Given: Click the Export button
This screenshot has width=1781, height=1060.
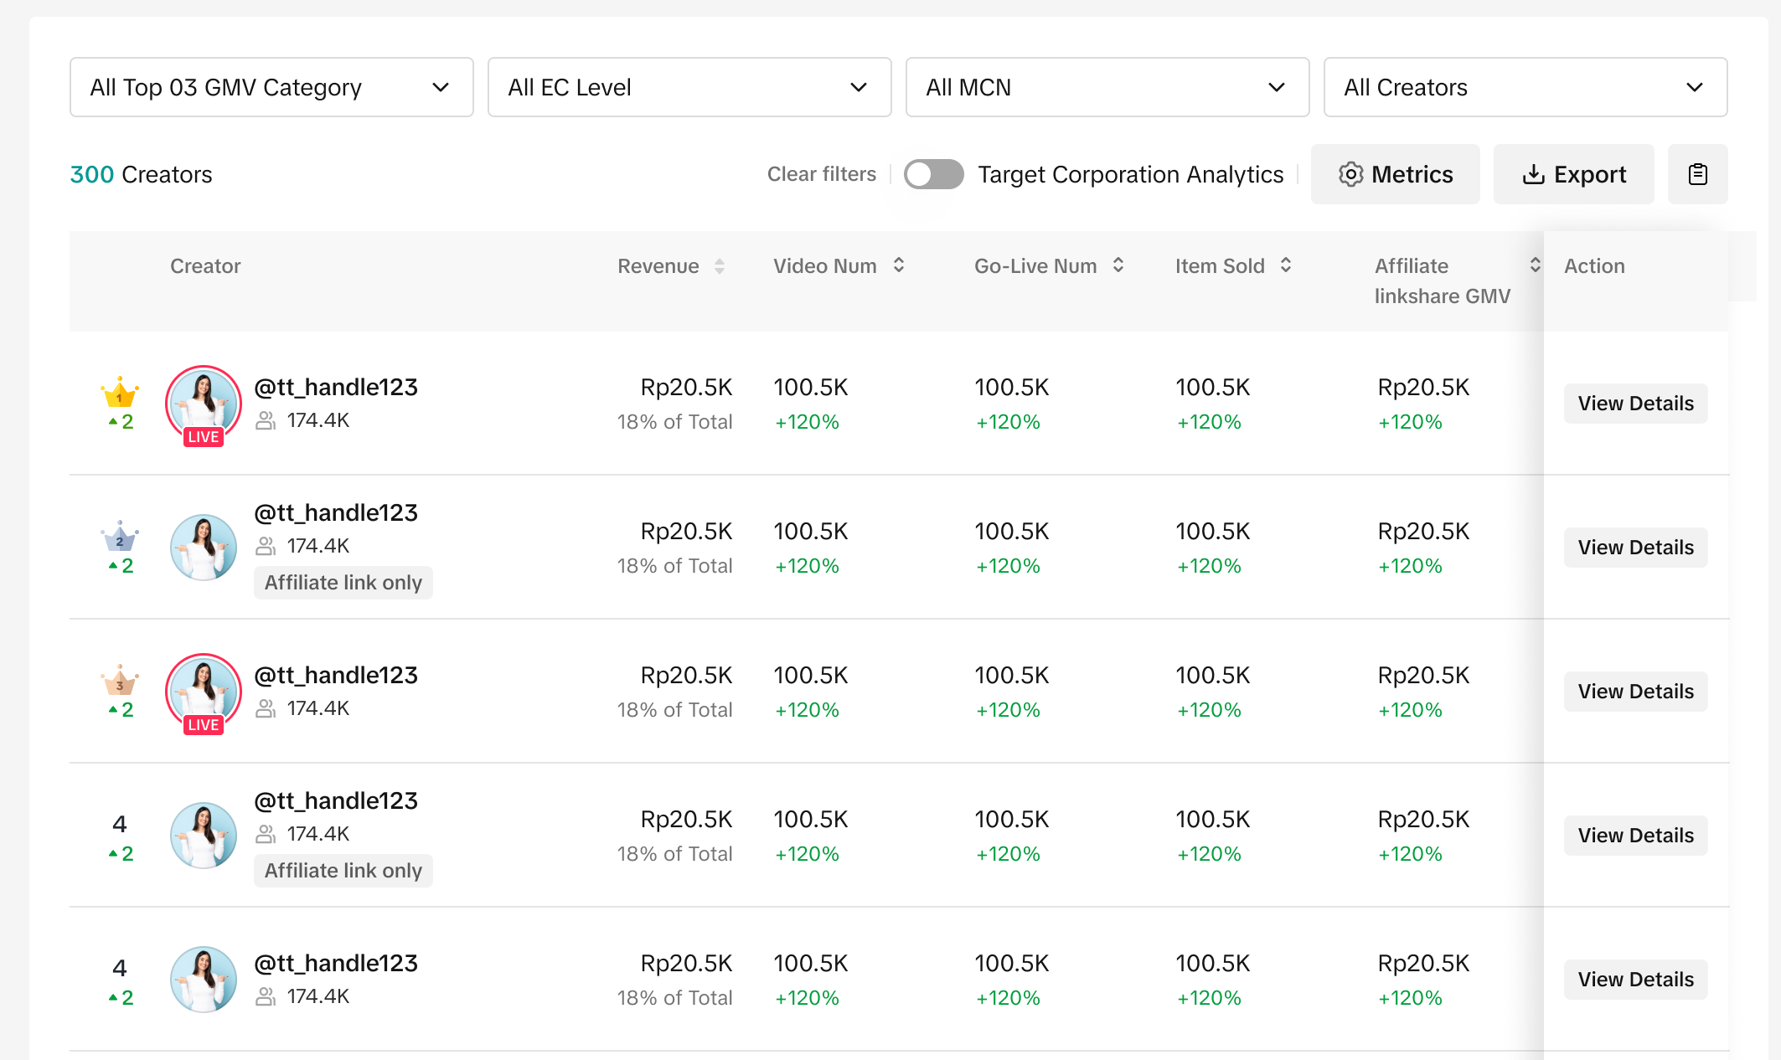Looking at the screenshot, I should click(x=1573, y=174).
